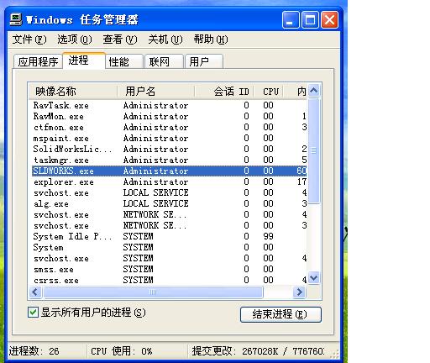The image size is (430, 363).
Task: Click the 99 CPU value cell
Action: 268,236
